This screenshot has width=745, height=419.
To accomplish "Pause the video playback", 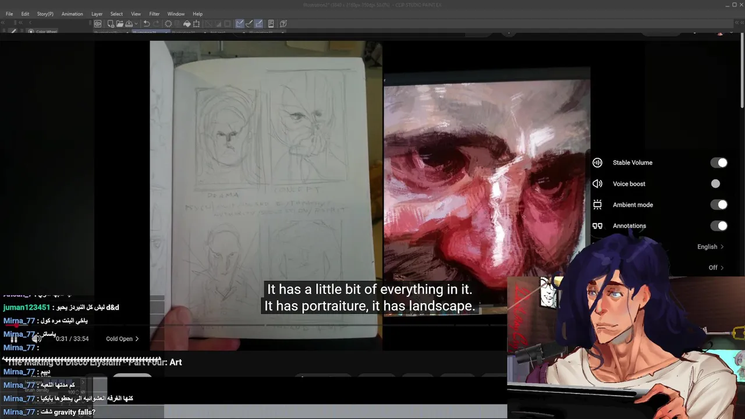I will point(14,339).
